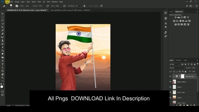Delete layer with trash icon
Screen dimensions: 199x112
pyautogui.click(x=194, y=105)
